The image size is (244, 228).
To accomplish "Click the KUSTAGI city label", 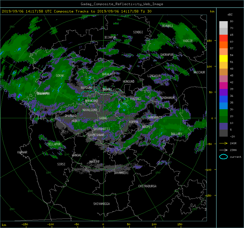I will (x=136, y=99).
